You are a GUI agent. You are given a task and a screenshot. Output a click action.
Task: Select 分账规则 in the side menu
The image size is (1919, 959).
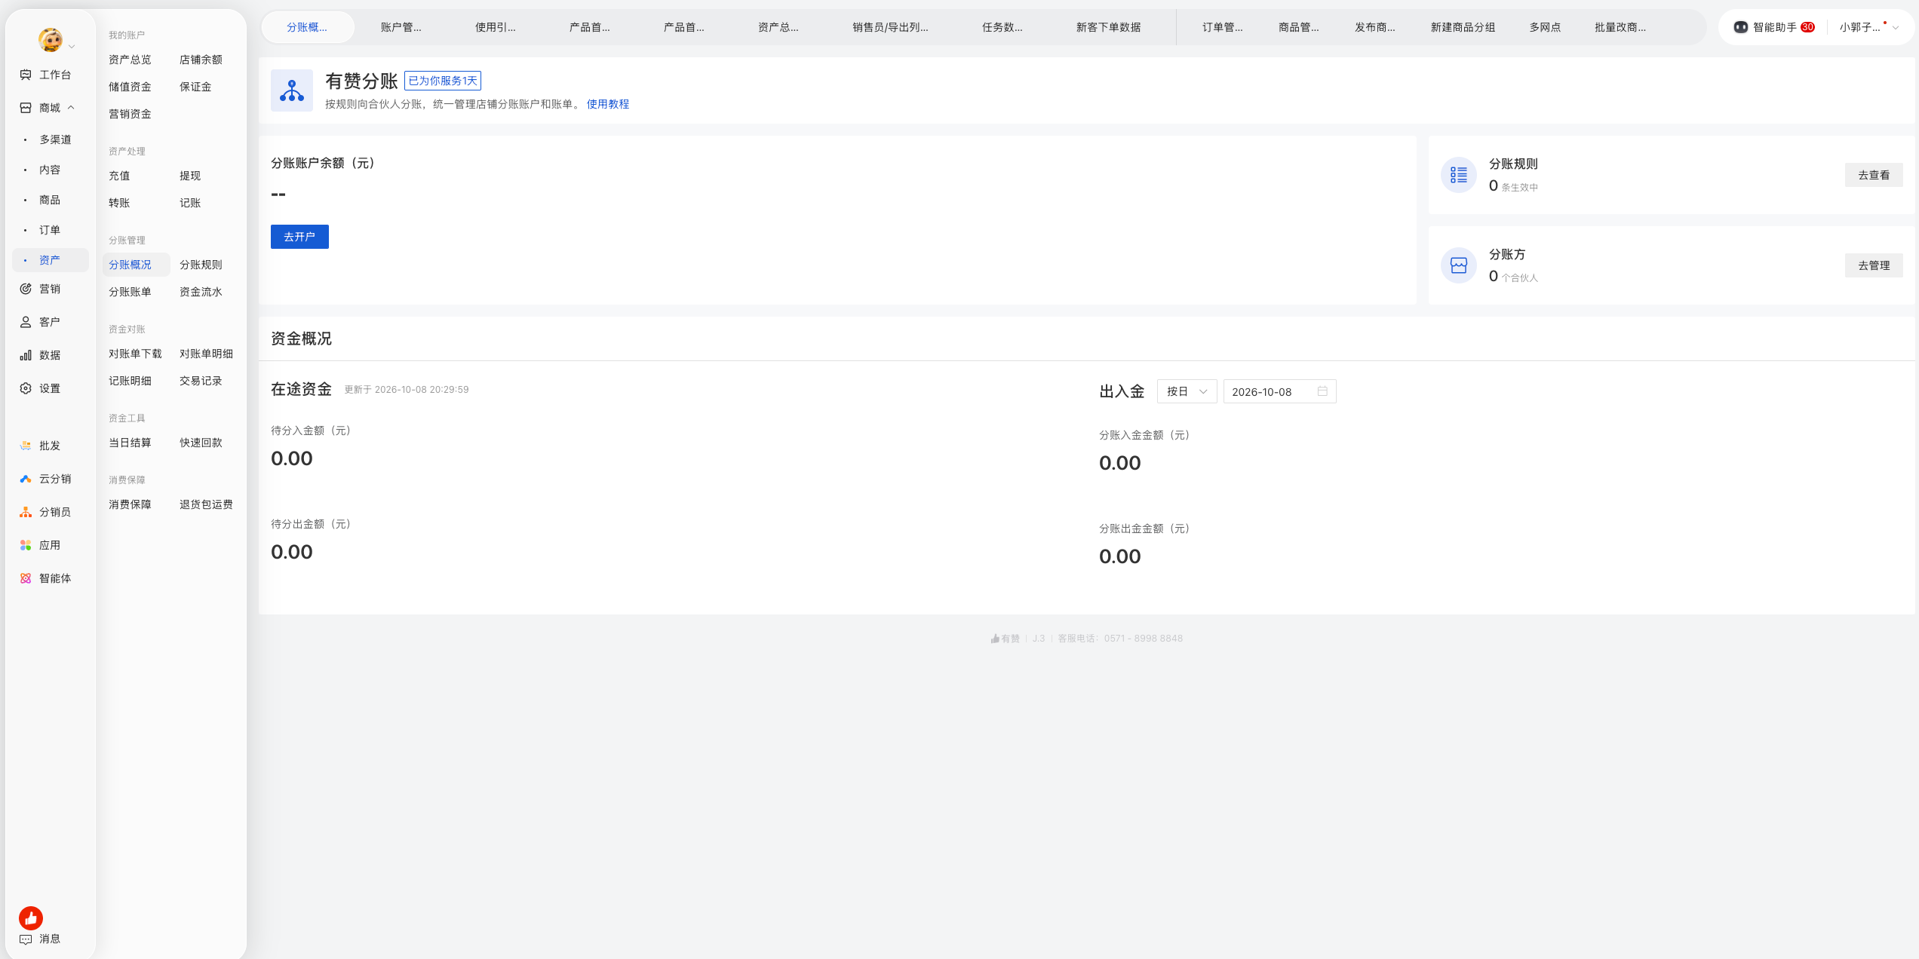click(201, 265)
